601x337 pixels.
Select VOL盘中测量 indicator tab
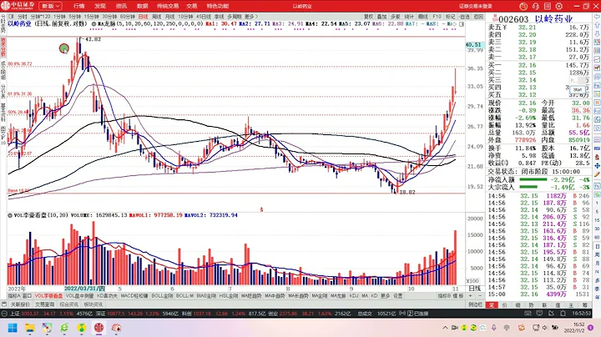[80, 296]
